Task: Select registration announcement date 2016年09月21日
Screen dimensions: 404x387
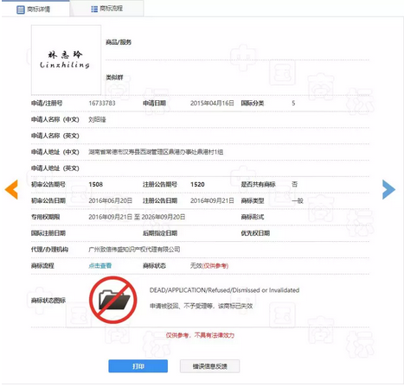Action: [212, 200]
